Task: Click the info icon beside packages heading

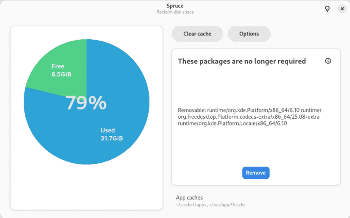Action: (328, 61)
